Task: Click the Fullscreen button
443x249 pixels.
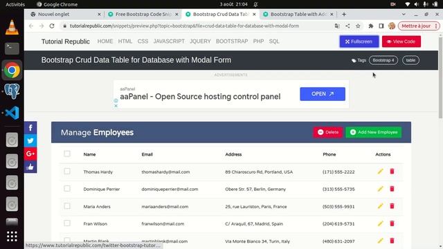Action: pos(359,41)
